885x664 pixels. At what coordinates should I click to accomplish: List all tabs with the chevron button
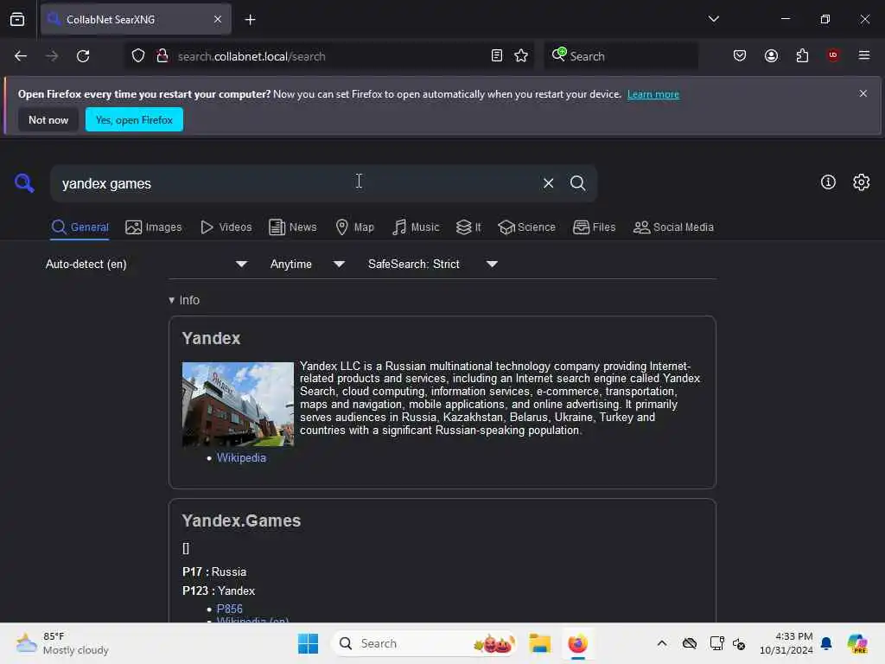[x=713, y=19]
